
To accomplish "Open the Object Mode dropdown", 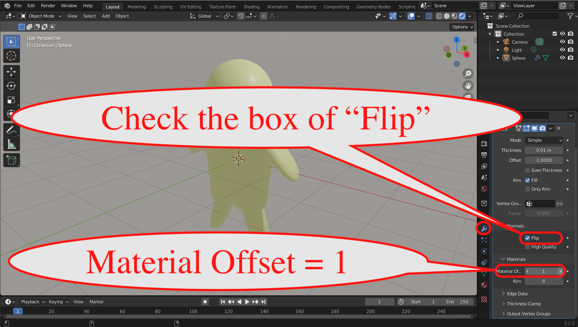I will tap(41, 16).
